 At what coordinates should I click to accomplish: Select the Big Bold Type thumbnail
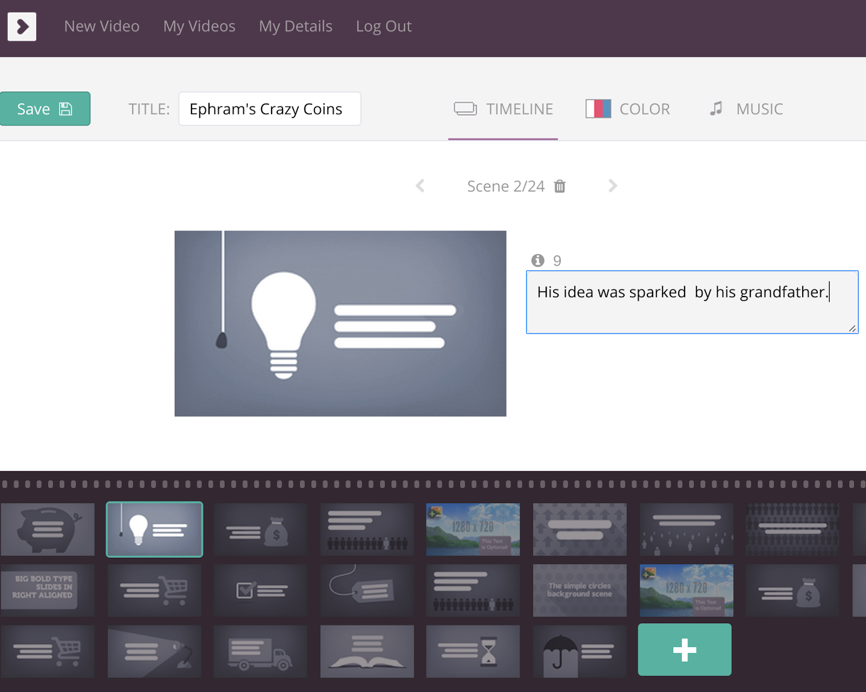[x=48, y=590]
